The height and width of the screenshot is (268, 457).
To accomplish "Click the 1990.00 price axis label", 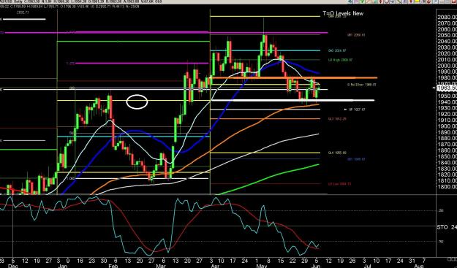I will click(447, 72).
